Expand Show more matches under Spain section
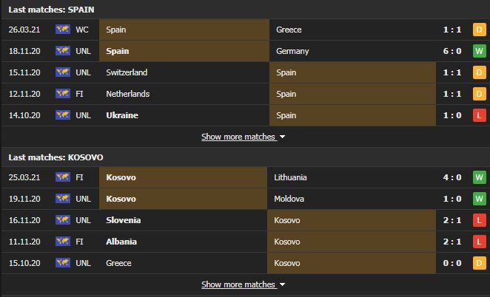This screenshot has height=297, width=490. tap(243, 137)
